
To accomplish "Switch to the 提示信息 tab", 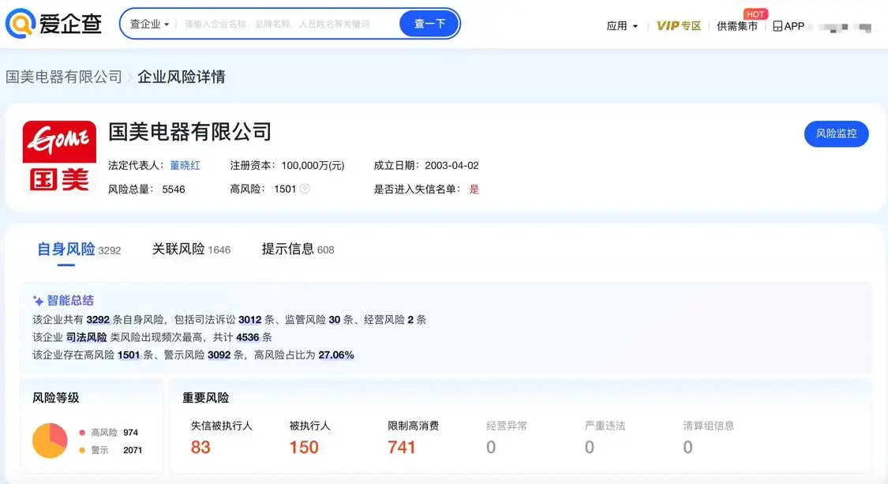I will [298, 250].
